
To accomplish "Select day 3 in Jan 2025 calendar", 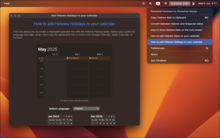I will (x=68, y=123).
